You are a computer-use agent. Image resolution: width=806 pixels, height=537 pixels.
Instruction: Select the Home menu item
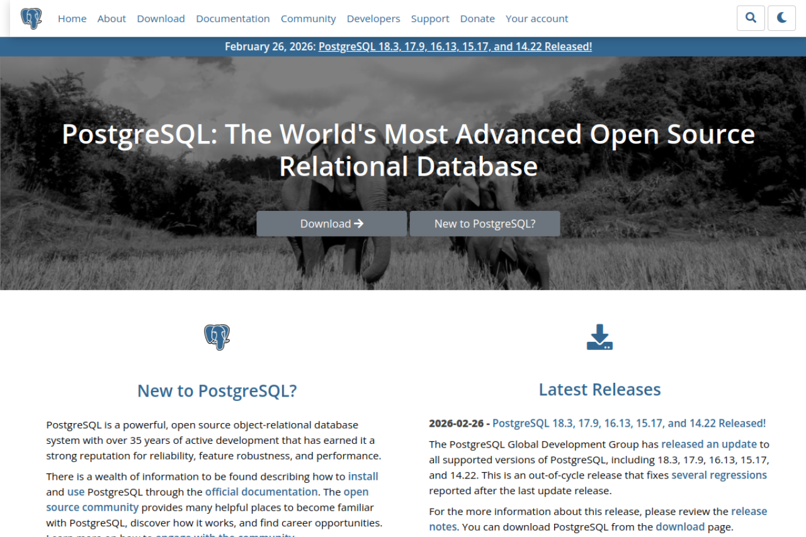tap(72, 18)
